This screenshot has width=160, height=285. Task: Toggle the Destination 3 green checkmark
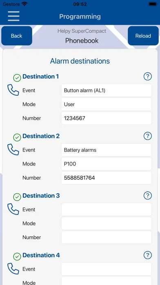[17, 197]
